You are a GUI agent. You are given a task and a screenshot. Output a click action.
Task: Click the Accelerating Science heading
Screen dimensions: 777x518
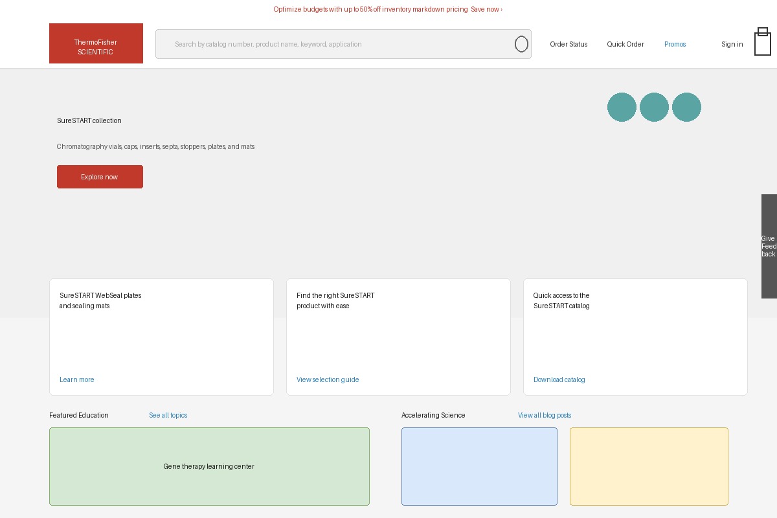pyautogui.click(x=433, y=415)
